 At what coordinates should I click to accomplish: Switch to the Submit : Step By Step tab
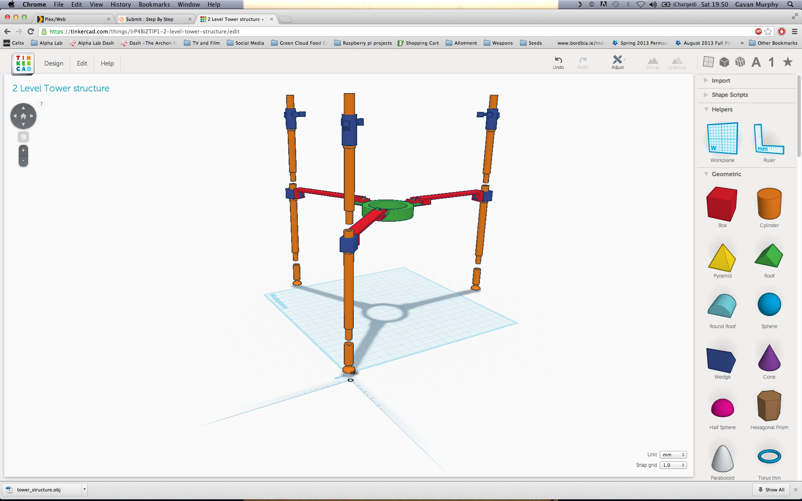tap(155, 19)
